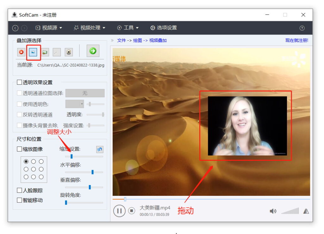Click the horizontal flip icon in player bar
Image resolution: width=324 pixels, height=234 pixels.
click(x=306, y=211)
